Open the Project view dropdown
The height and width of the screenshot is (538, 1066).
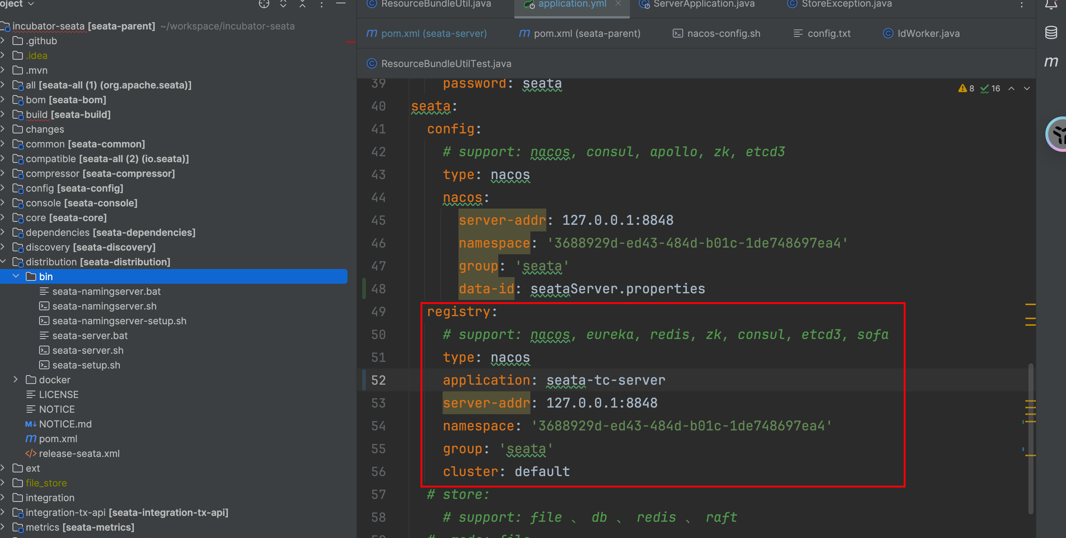(17, 4)
